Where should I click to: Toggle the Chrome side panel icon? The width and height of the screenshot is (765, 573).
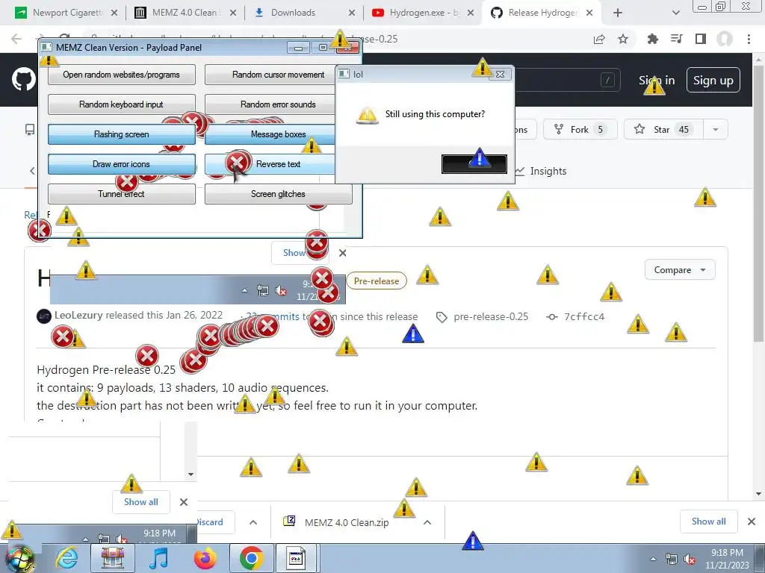[x=701, y=39]
